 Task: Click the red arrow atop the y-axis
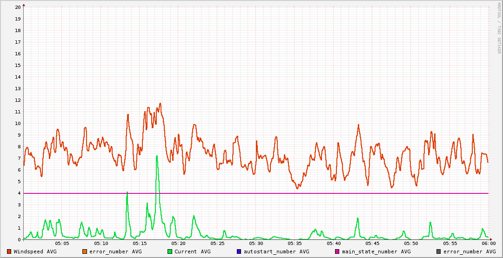point(24,5)
